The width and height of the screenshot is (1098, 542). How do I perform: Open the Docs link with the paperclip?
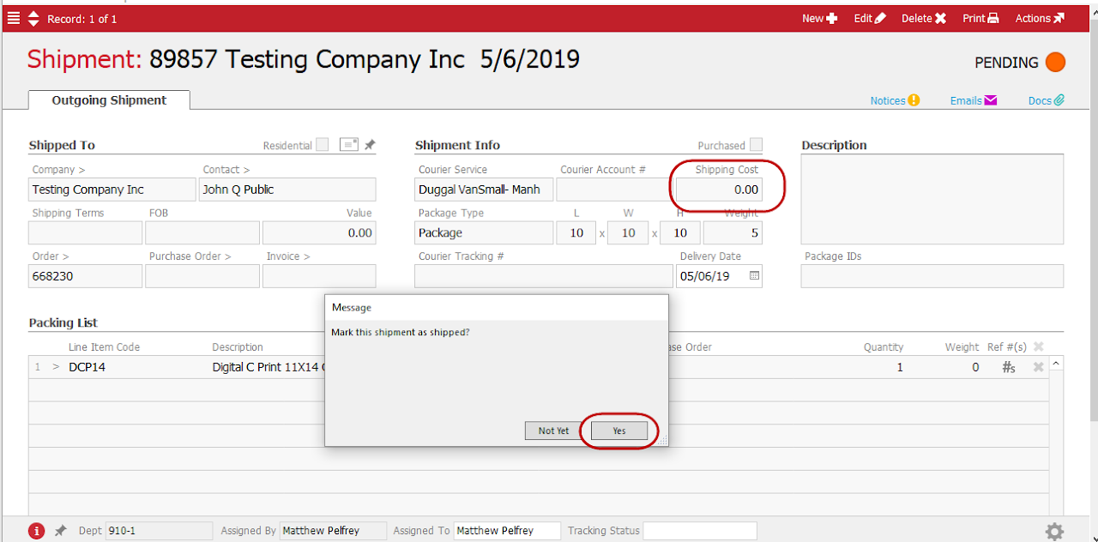coord(1047,100)
